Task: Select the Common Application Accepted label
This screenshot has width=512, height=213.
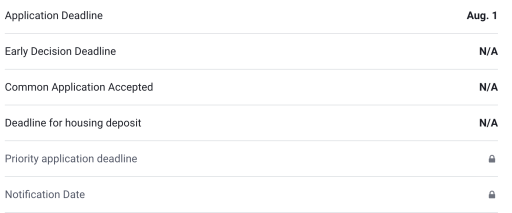Action: [x=79, y=87]
